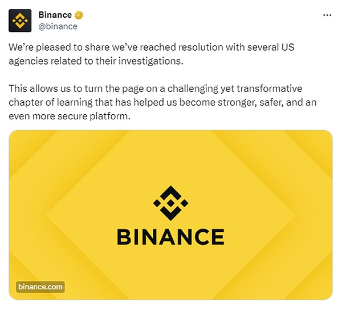Click the Binance profile avatar
The image size is (342, 310).
20,21
